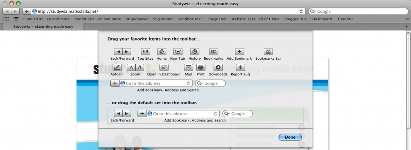The width and height of the screenshot is (411, 150).
Task: Select the Studywiz – eLearning made easy tab
Action: [x=43, y=26]
